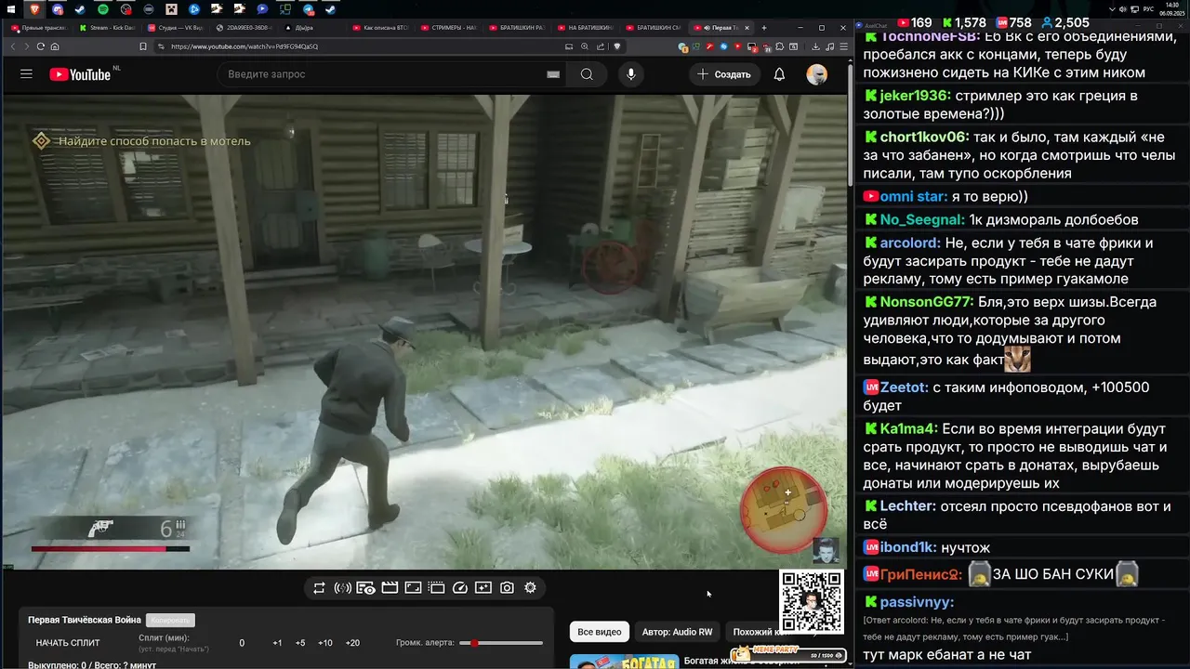Bookmark the page with the bookmark icon
This screenshot has width=1190, height=669.
(x=143, y=46)
